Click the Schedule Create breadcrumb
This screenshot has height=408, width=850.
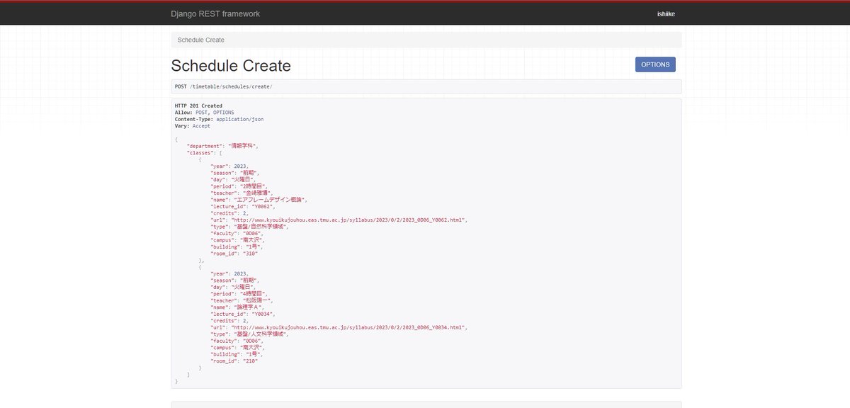tap(201, 40)
